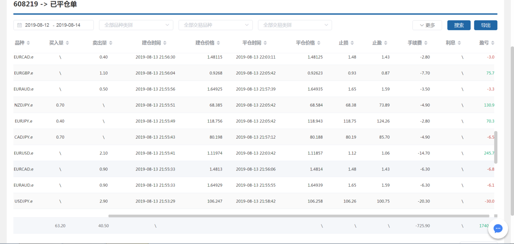The image size is (514, 244).
Task: Sort by 平仓时间 column sort icon
Action: click(265, 43)
